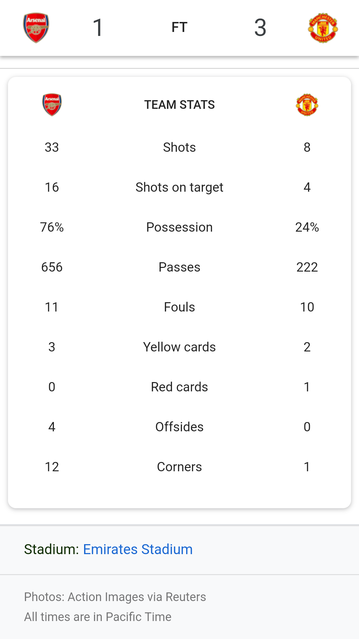Click Manchester United's final score of 3
The height and width of the screenshot is (639, 359).
[260, 28]
